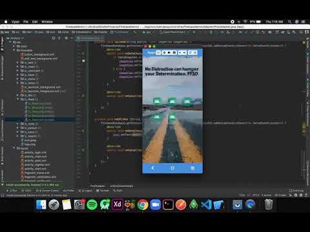Open Finder from the dock
Image resolution: width=310 pixels, height=232 pixels.
[x=41, y=204]
